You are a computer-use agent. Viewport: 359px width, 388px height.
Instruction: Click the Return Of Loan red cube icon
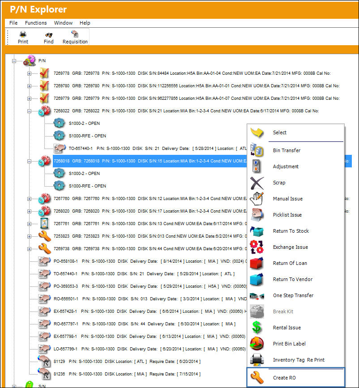[x=257, y=263]
